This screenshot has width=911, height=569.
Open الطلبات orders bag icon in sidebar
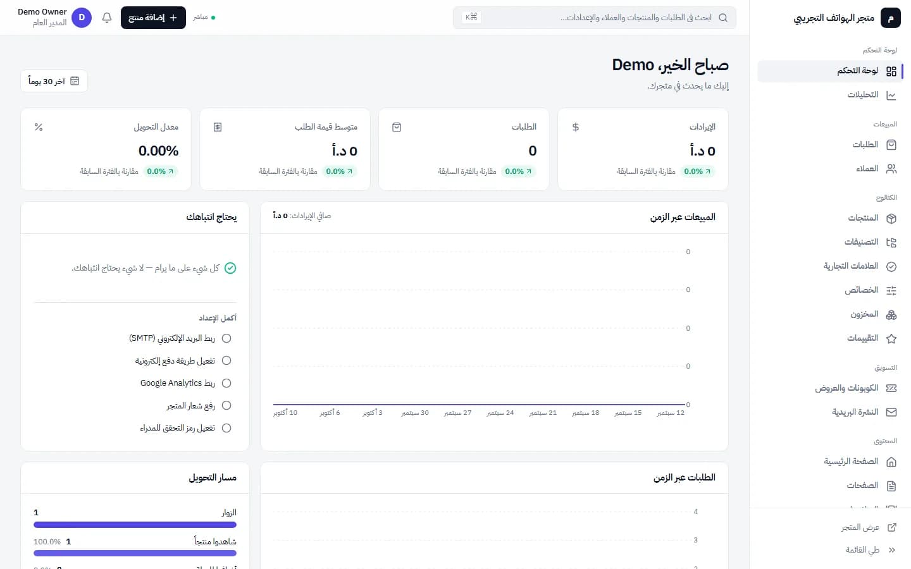pyautogui.click(x=891, y=145)
